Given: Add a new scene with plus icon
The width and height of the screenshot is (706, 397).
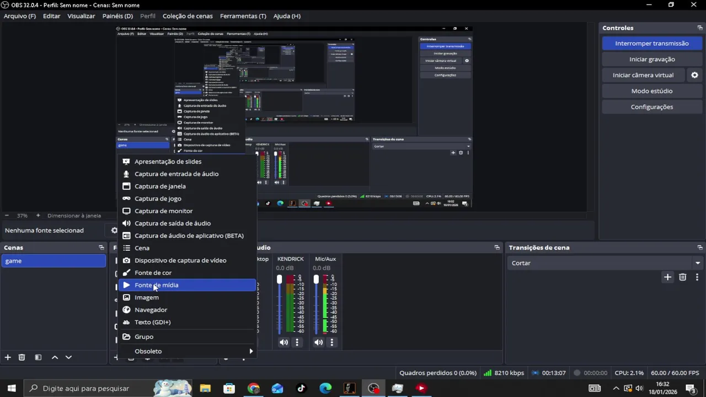Looking at the screenshot, I should [8, 357].
